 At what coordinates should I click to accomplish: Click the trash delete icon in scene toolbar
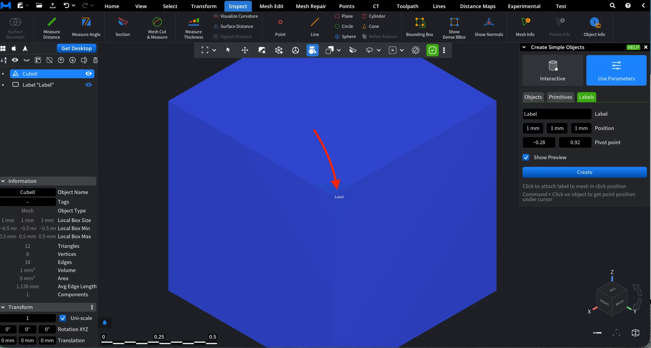pos(95,60)
